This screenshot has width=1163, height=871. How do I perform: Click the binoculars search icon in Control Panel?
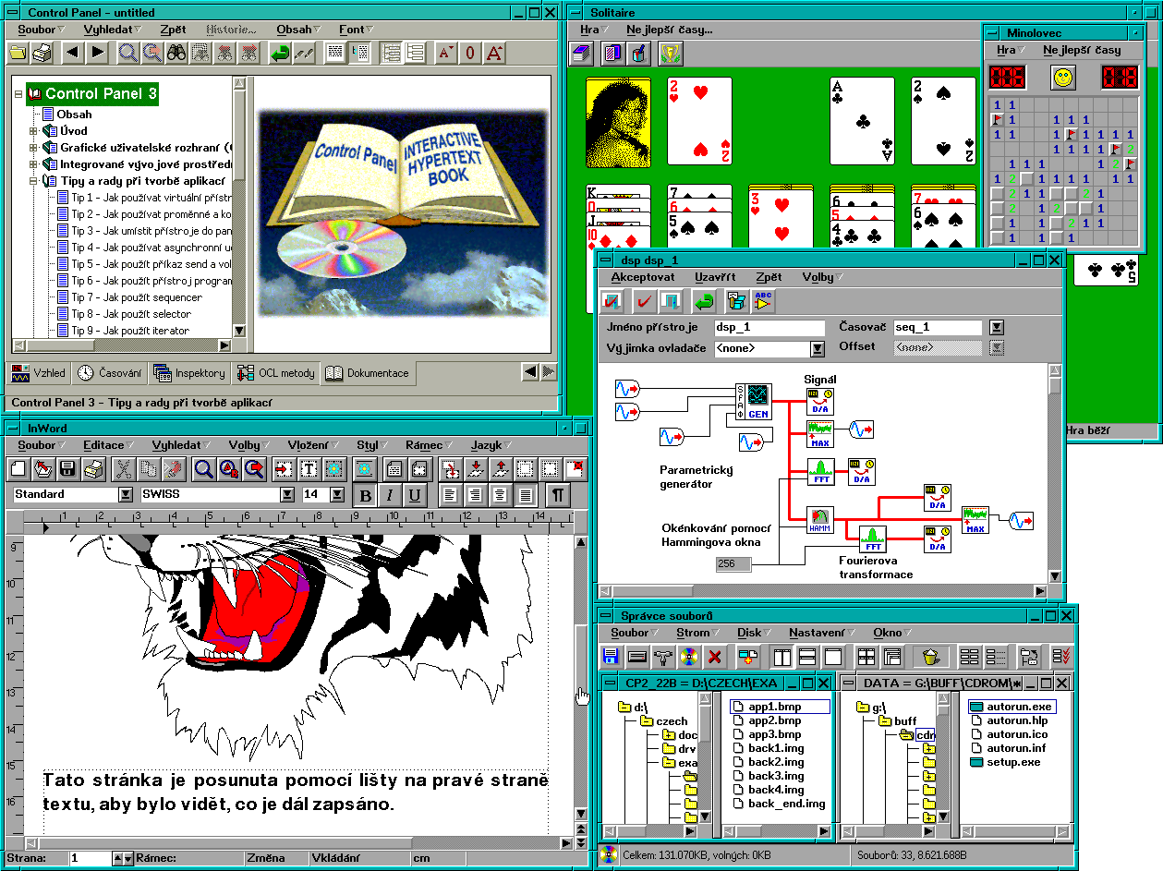point(176,53)
